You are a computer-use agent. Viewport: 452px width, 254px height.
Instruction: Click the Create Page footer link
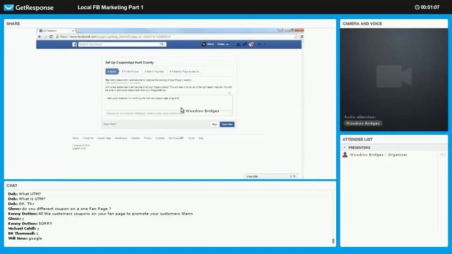104,138
